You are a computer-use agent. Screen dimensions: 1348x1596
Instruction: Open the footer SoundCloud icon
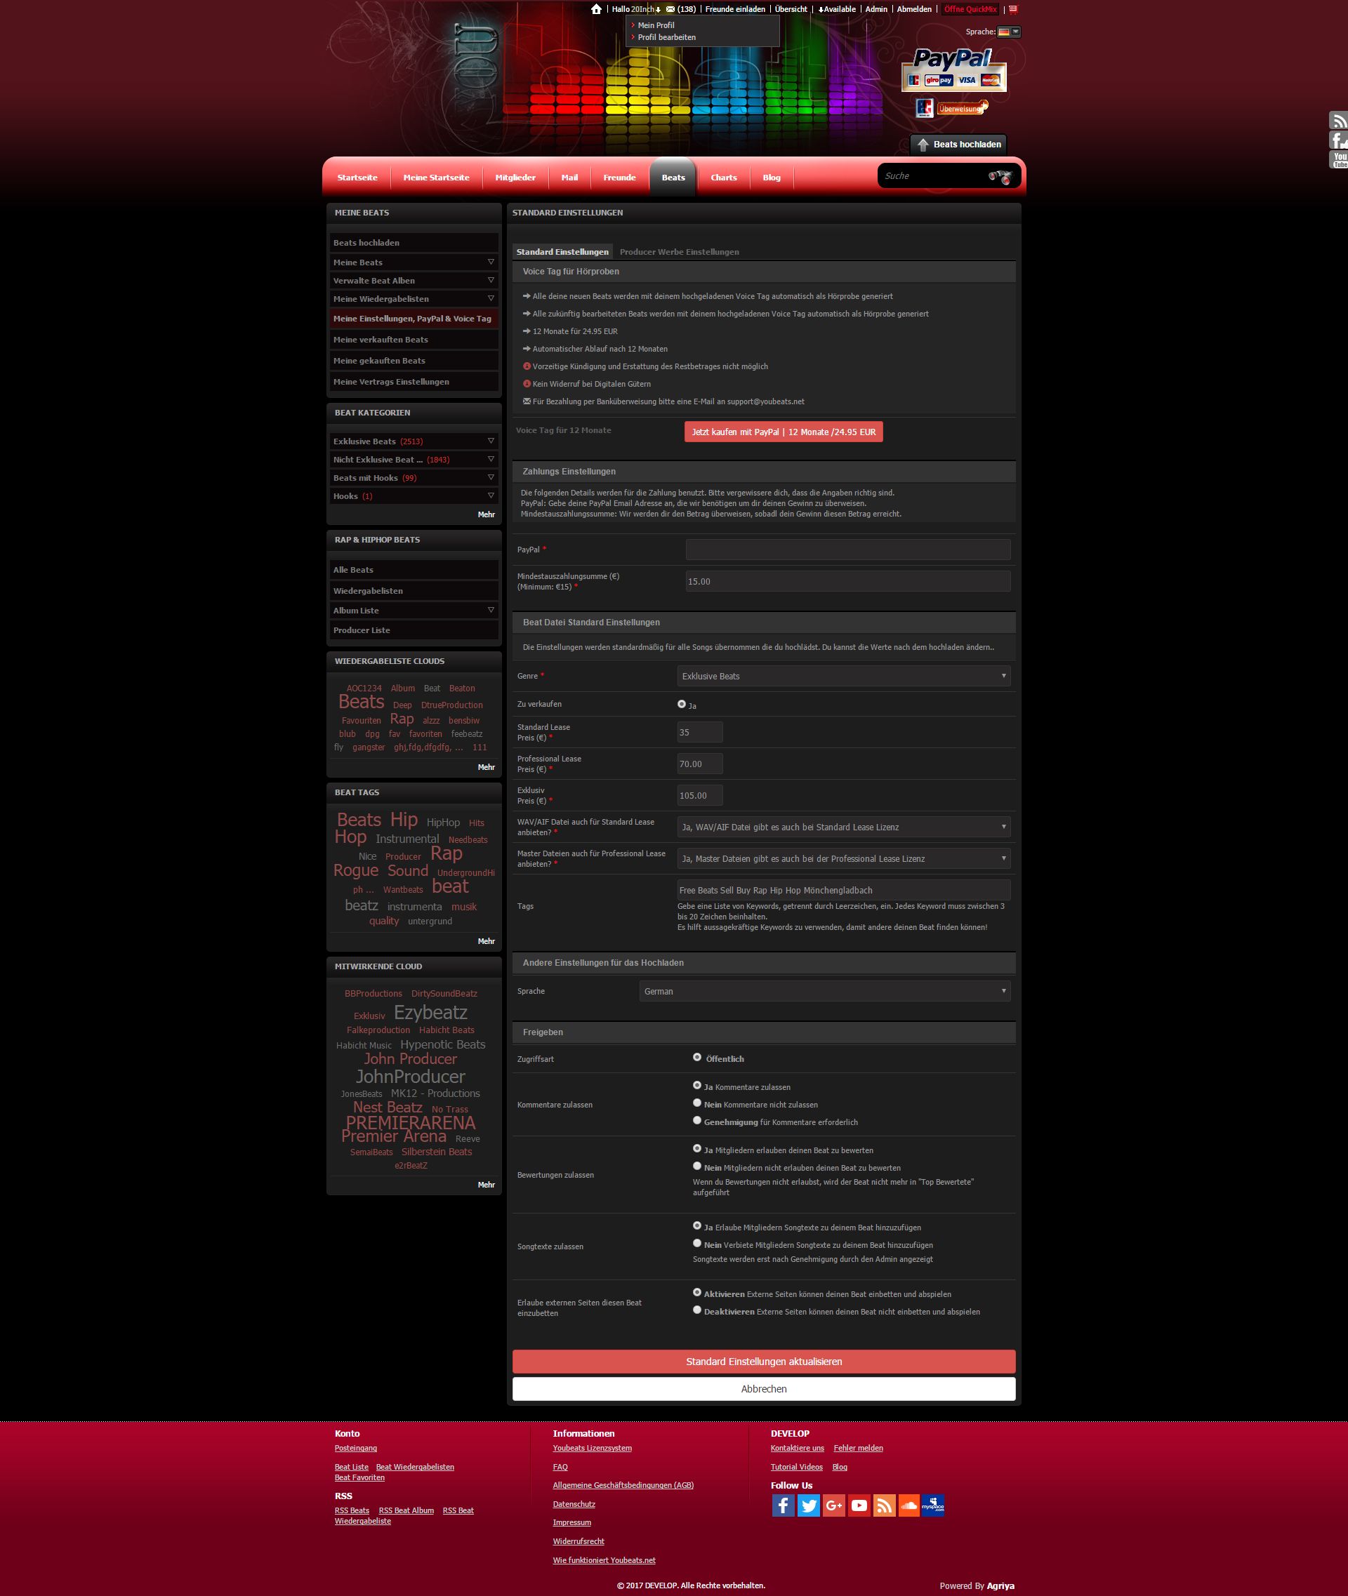(908, 1505)
